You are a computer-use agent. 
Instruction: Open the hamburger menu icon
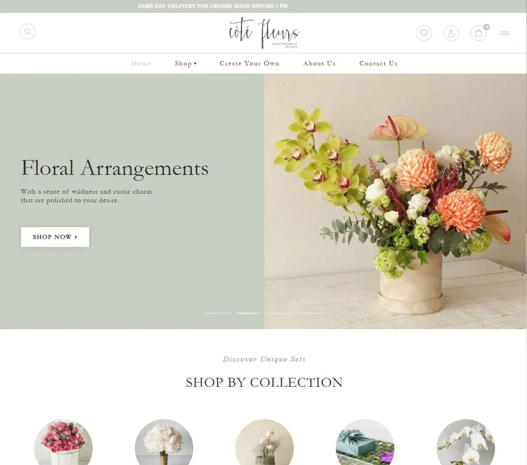click(504, 33)
